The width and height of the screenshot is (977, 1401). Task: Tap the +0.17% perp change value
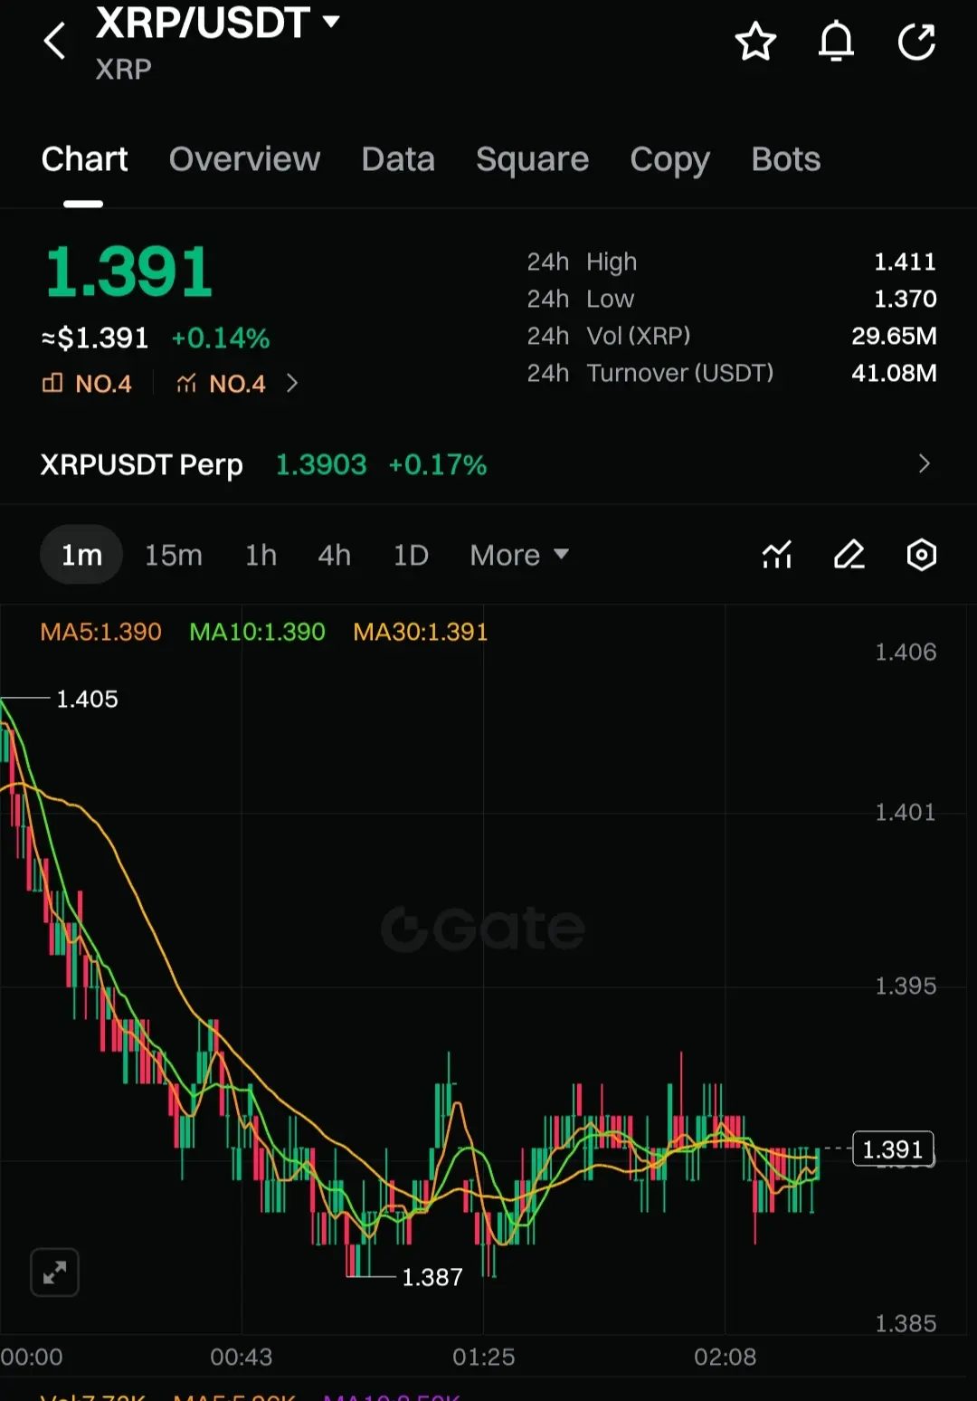point(438,465)
